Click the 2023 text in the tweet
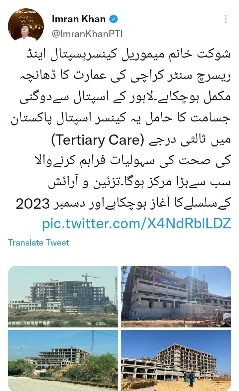239x391 pixels. coord(33,204)
